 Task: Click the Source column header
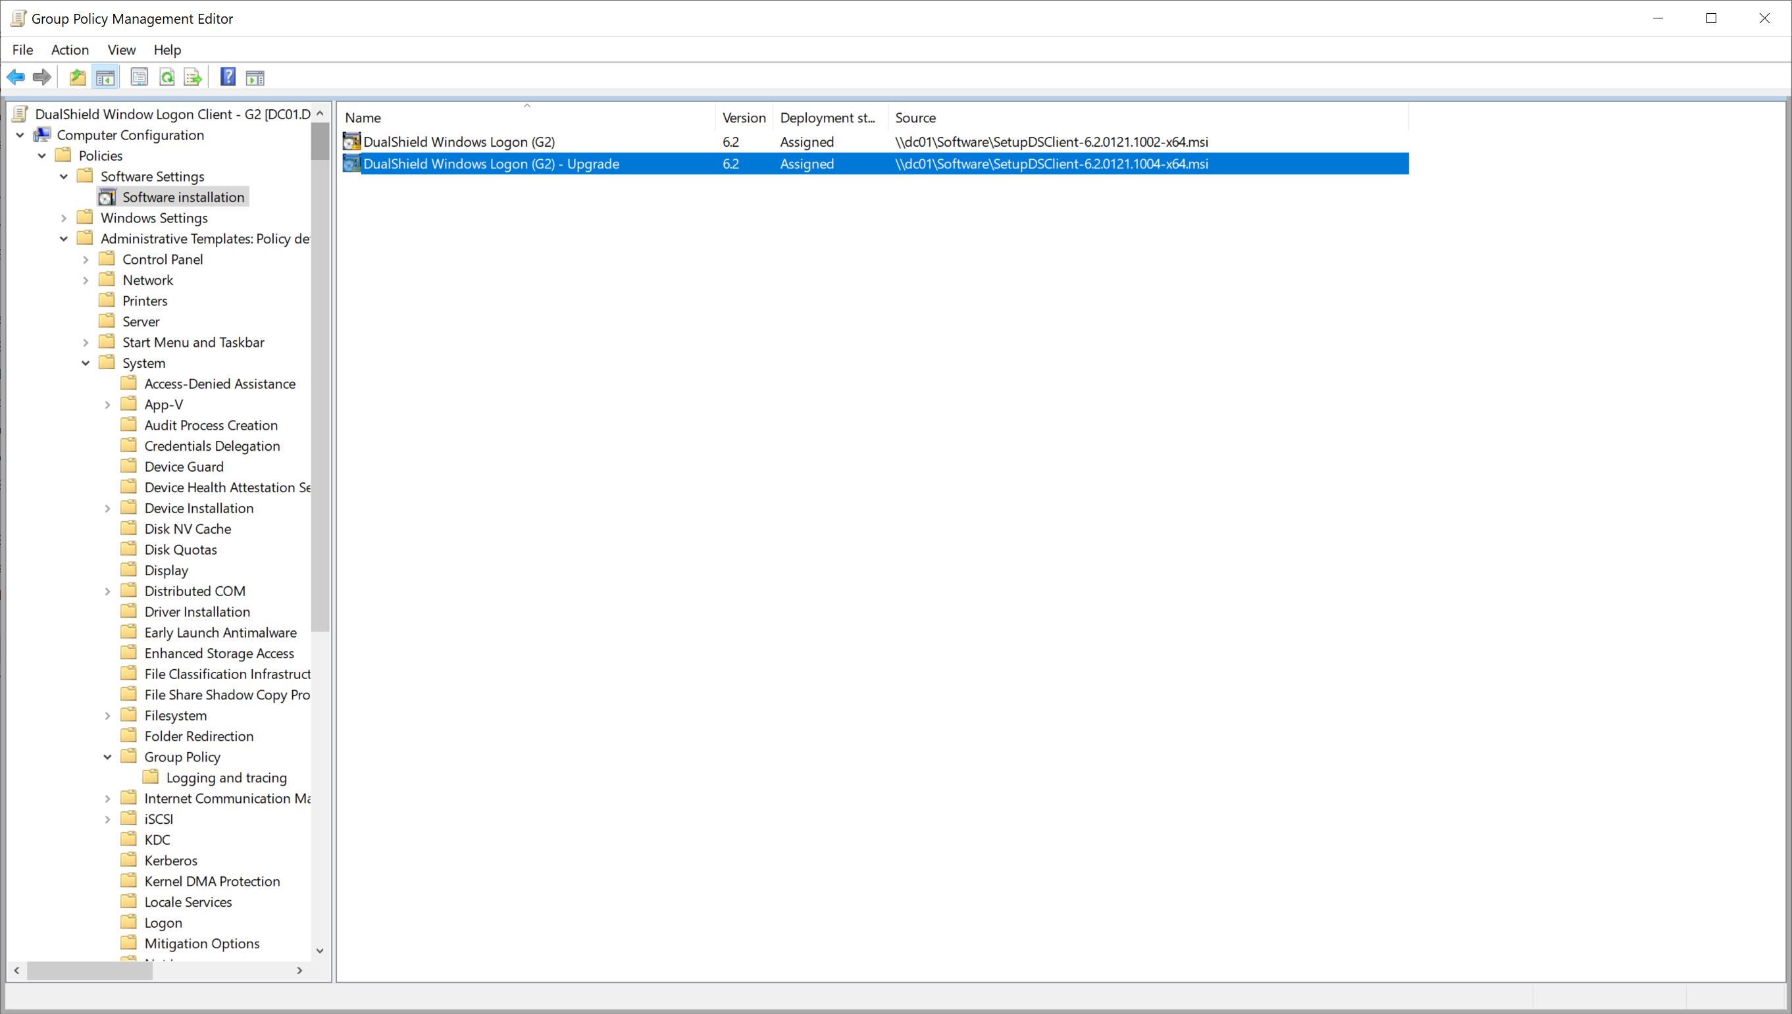pos(915,118)
